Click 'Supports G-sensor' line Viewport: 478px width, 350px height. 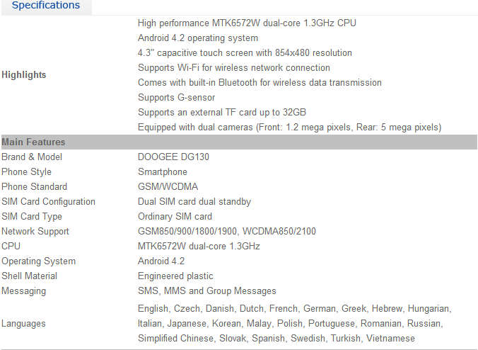pos(177,98)
